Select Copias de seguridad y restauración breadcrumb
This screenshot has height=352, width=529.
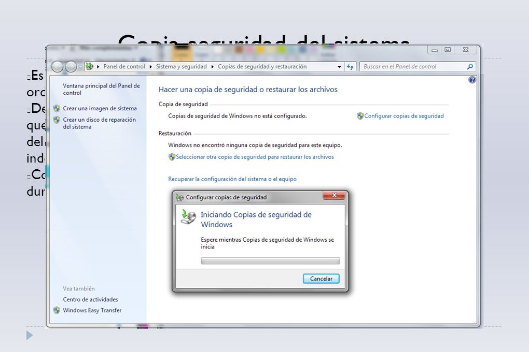coord(262,67)
